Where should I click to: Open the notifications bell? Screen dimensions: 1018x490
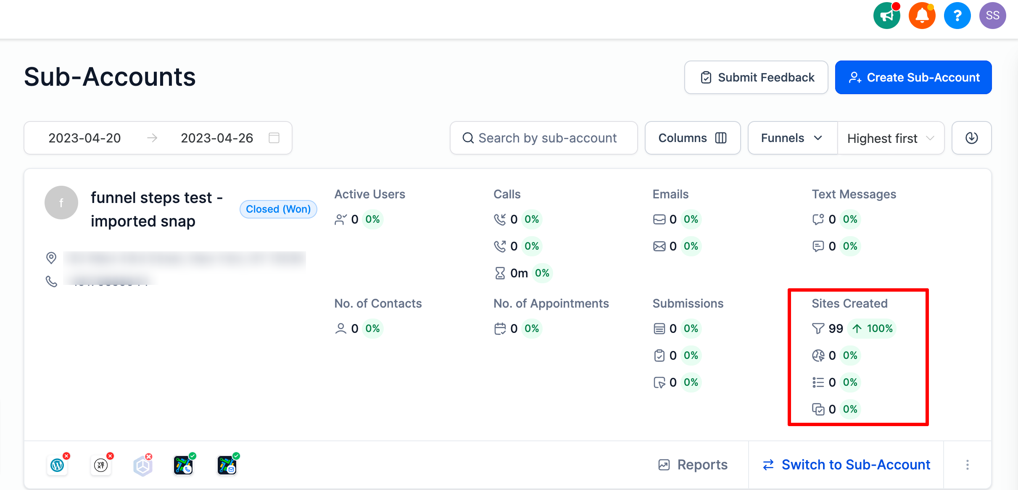pyautogui.click(x=922, y=16)
